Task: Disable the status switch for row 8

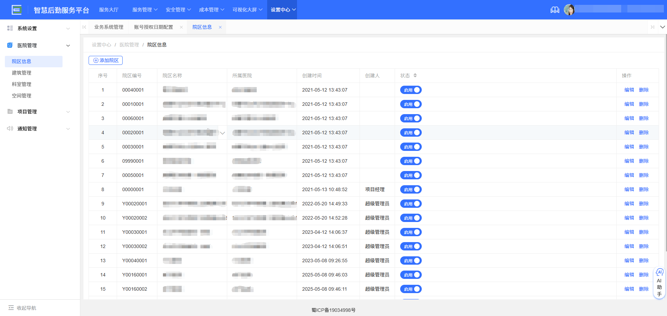Action: click(x=411, y=190)
